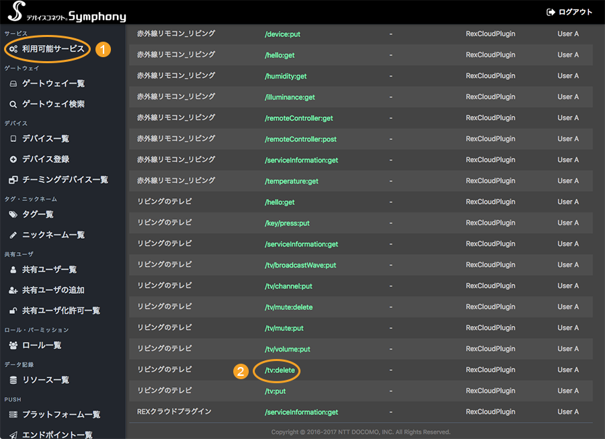Viewport: 605px width, 439px height.
Task: Open the /remoteController:post link
Action: click(300, 139)
